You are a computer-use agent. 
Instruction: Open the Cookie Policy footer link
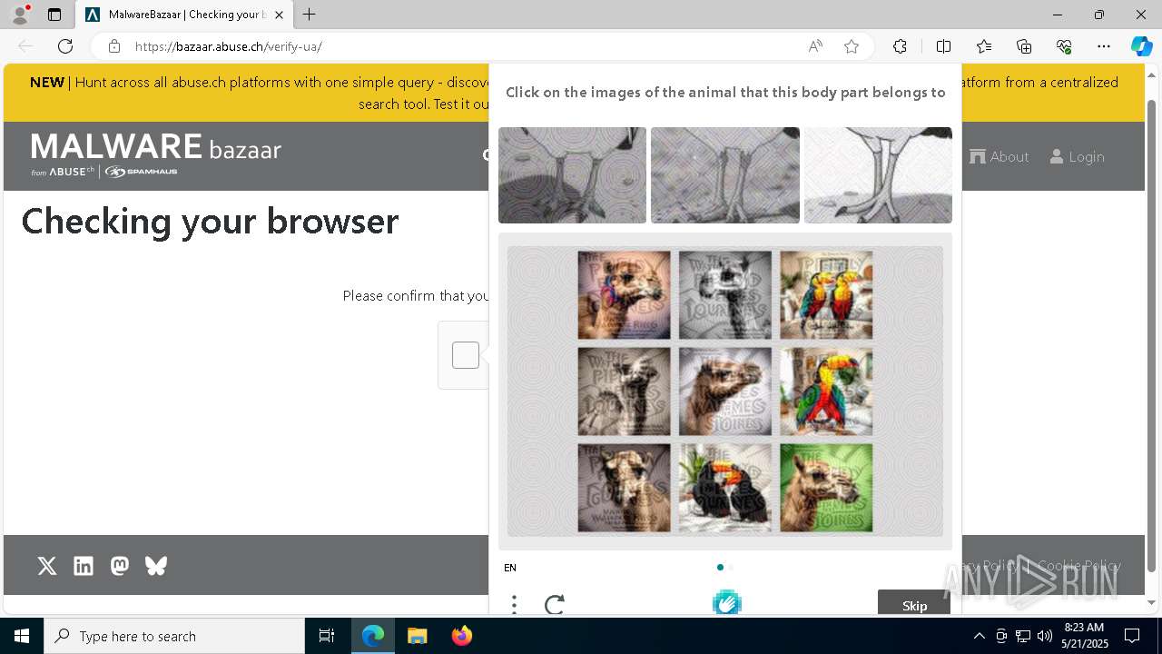tap(1079, 565)
